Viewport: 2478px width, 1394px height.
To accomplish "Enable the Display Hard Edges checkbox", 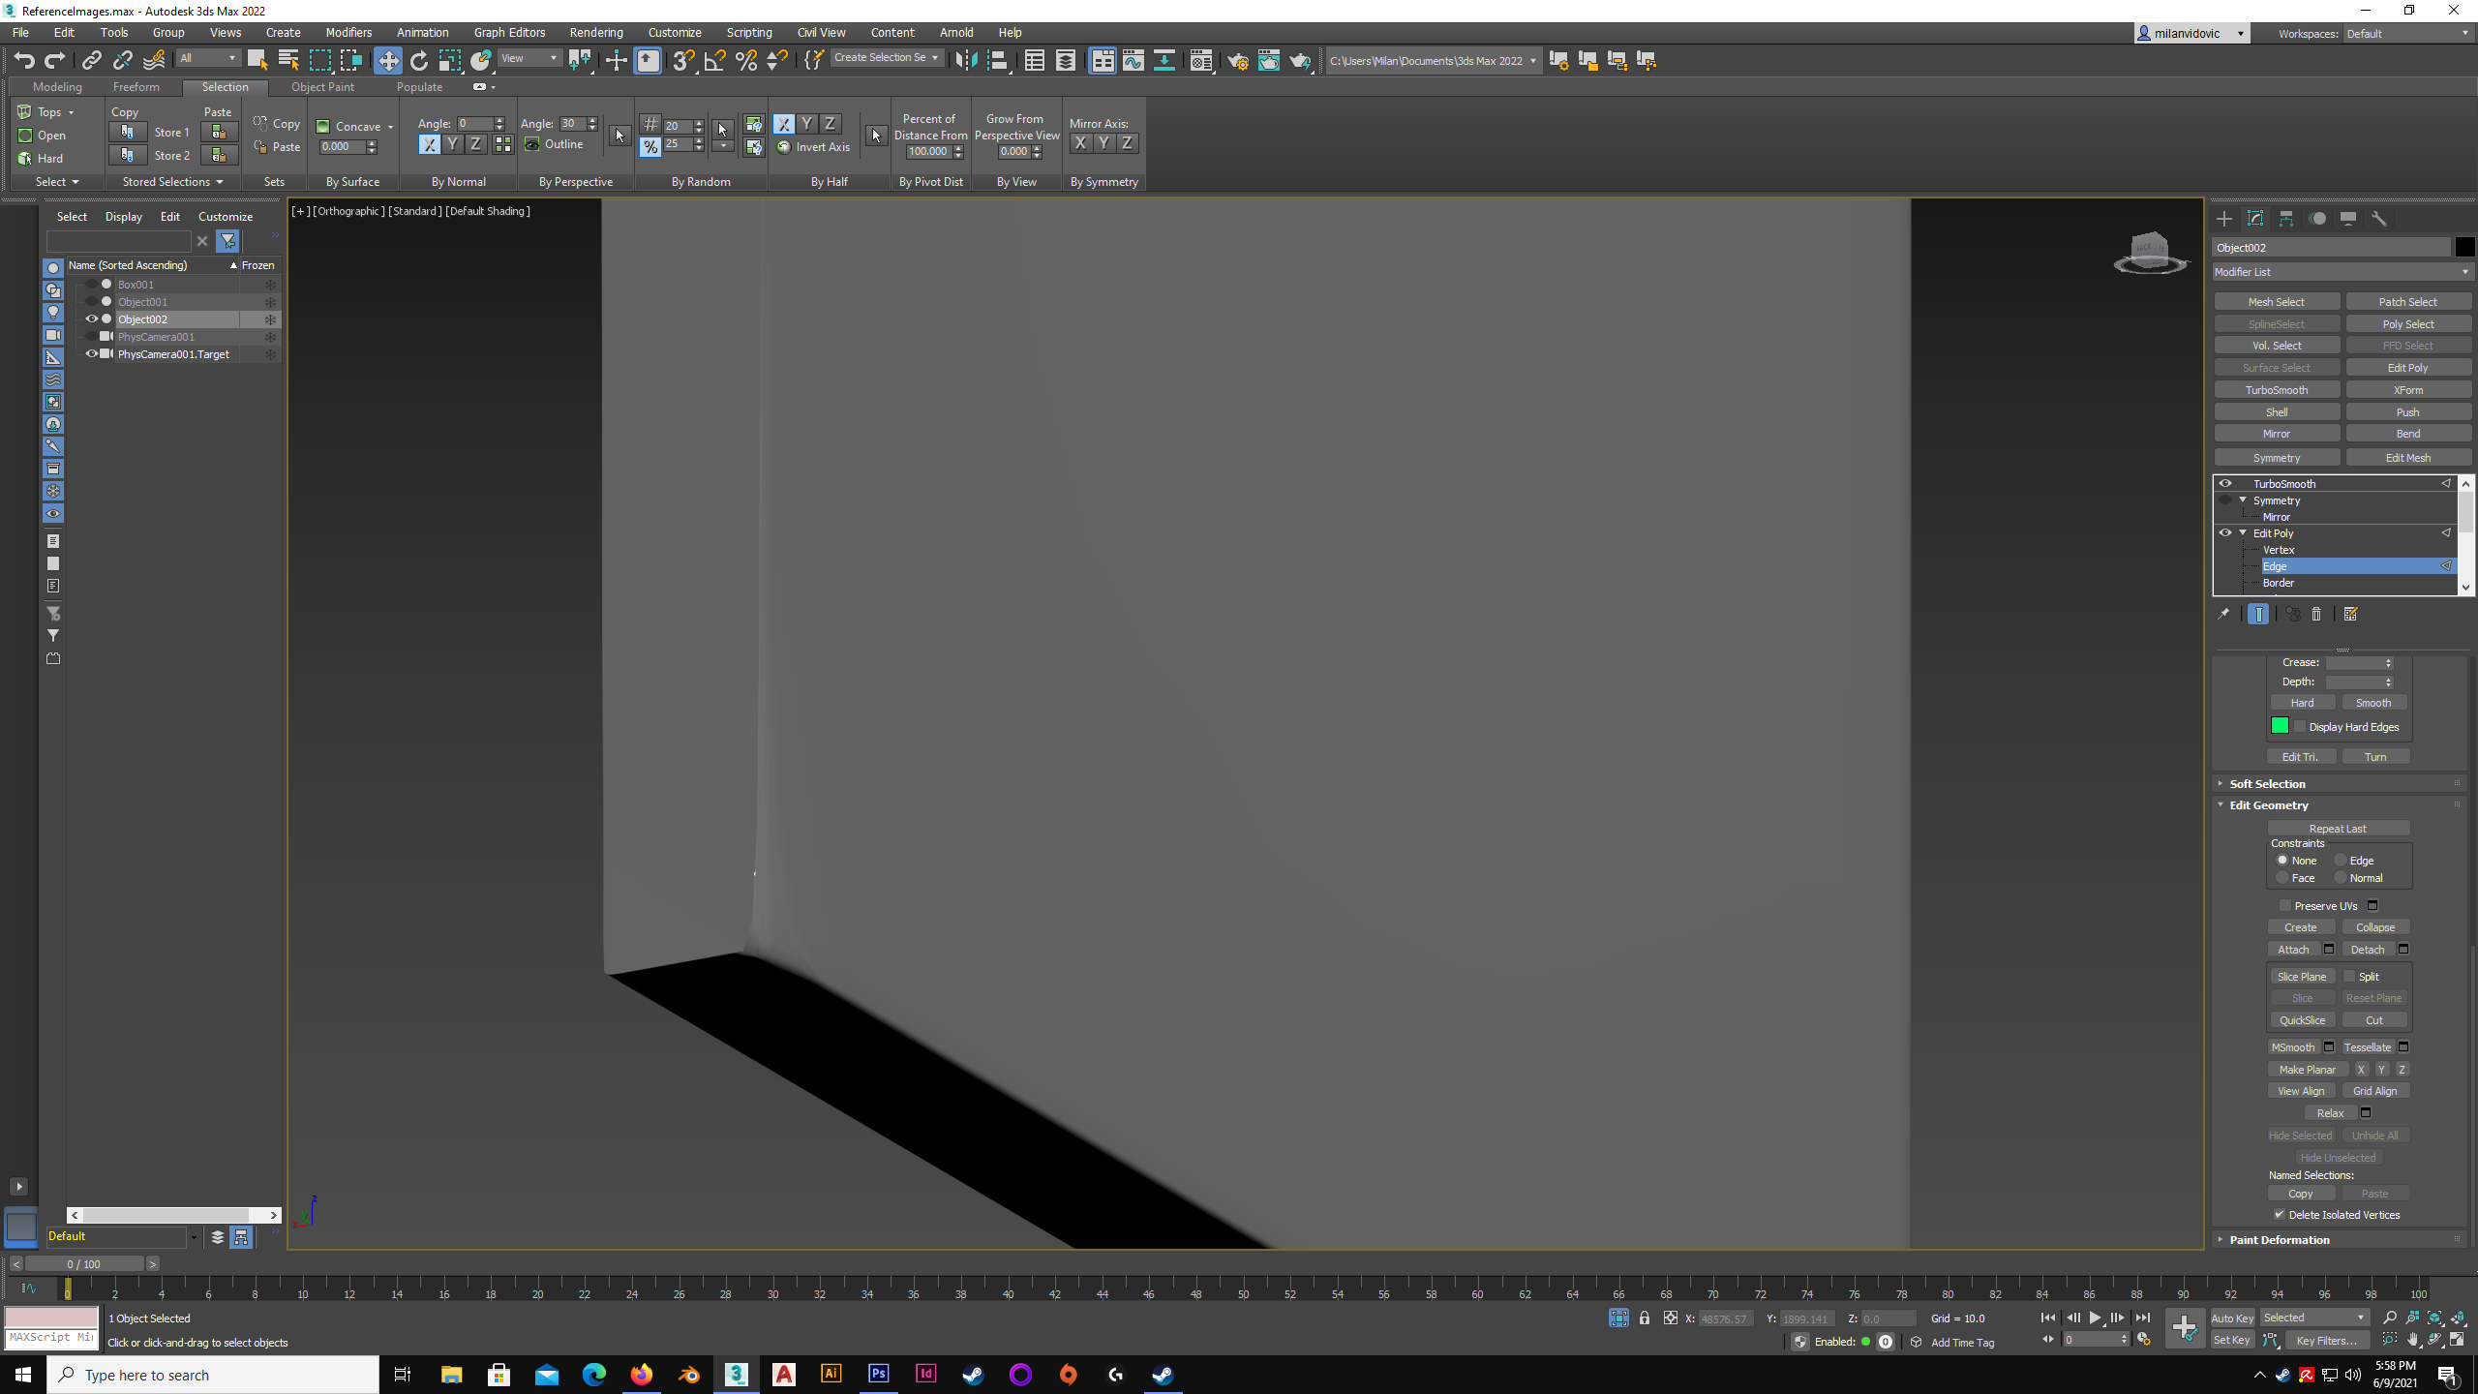I will 2302,726.
